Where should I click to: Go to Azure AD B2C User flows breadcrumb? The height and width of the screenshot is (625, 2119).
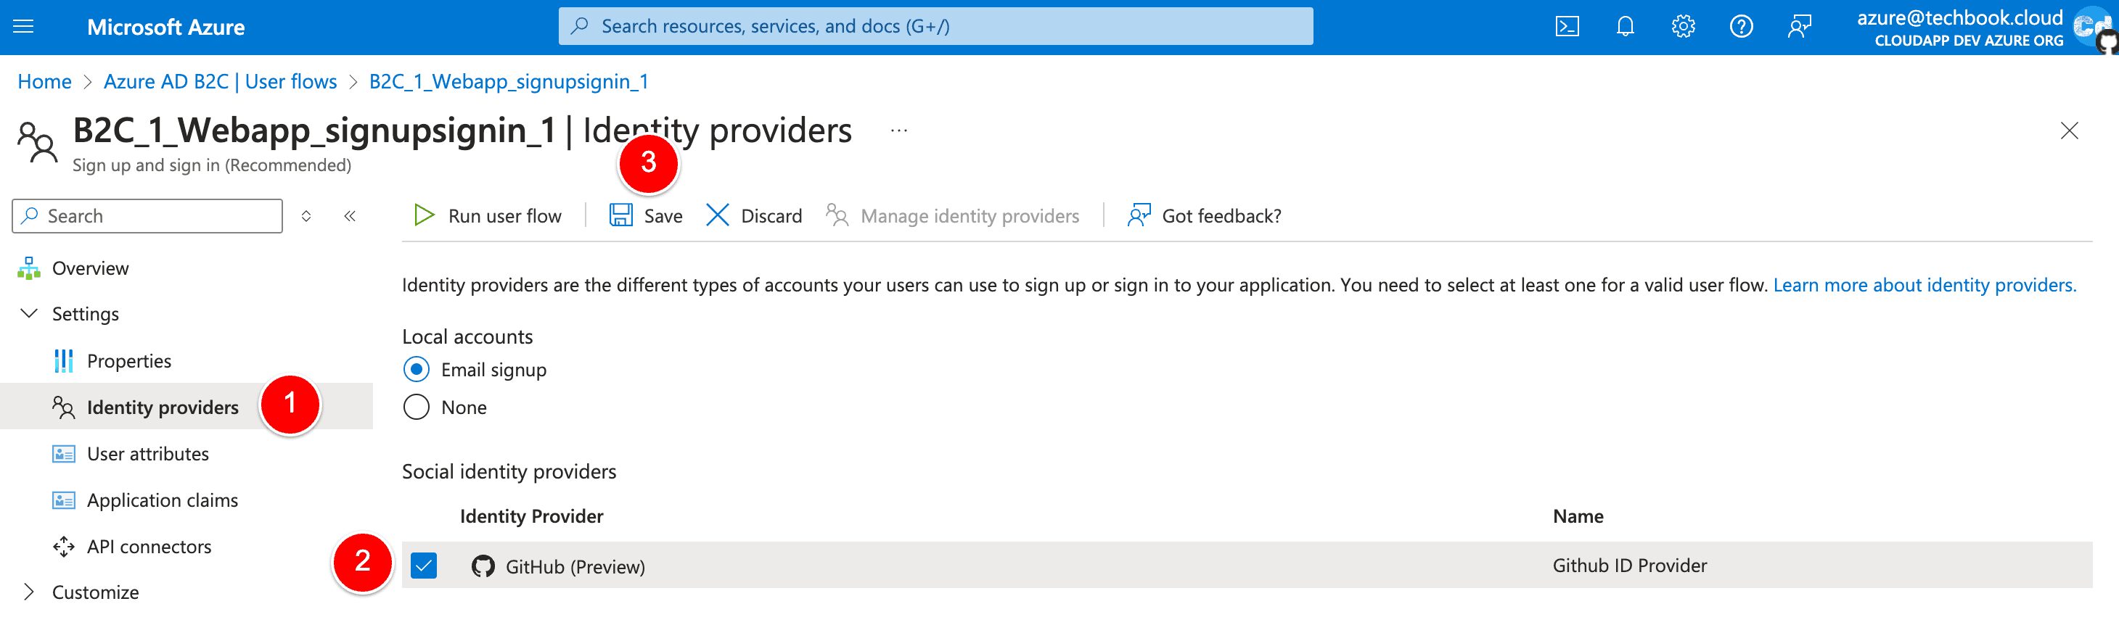[220, 81]
